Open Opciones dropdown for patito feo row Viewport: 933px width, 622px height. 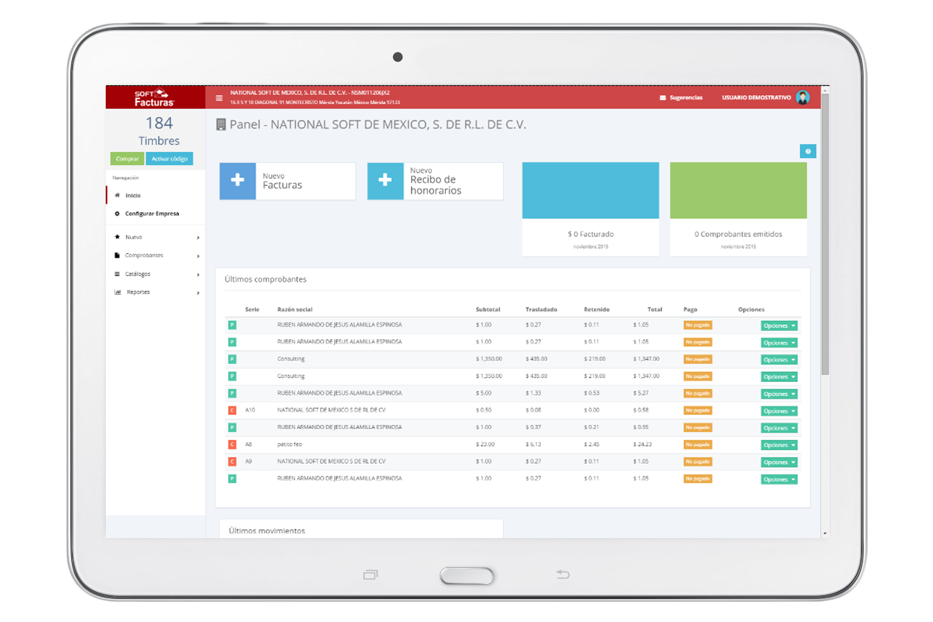pos(779,445)
